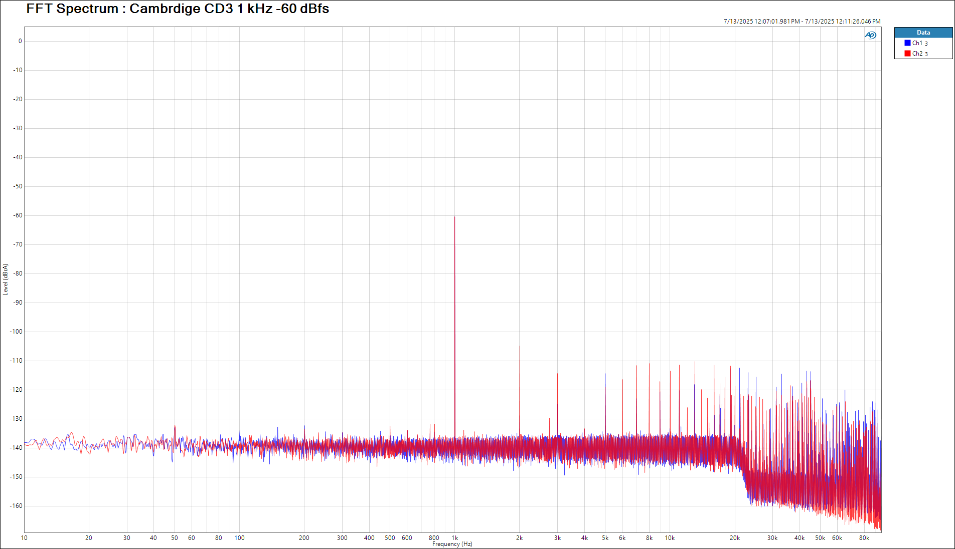
Task: Click the 3 kHz harmonic peak tip
Action: pyautogui.click(x=557, y=374)
